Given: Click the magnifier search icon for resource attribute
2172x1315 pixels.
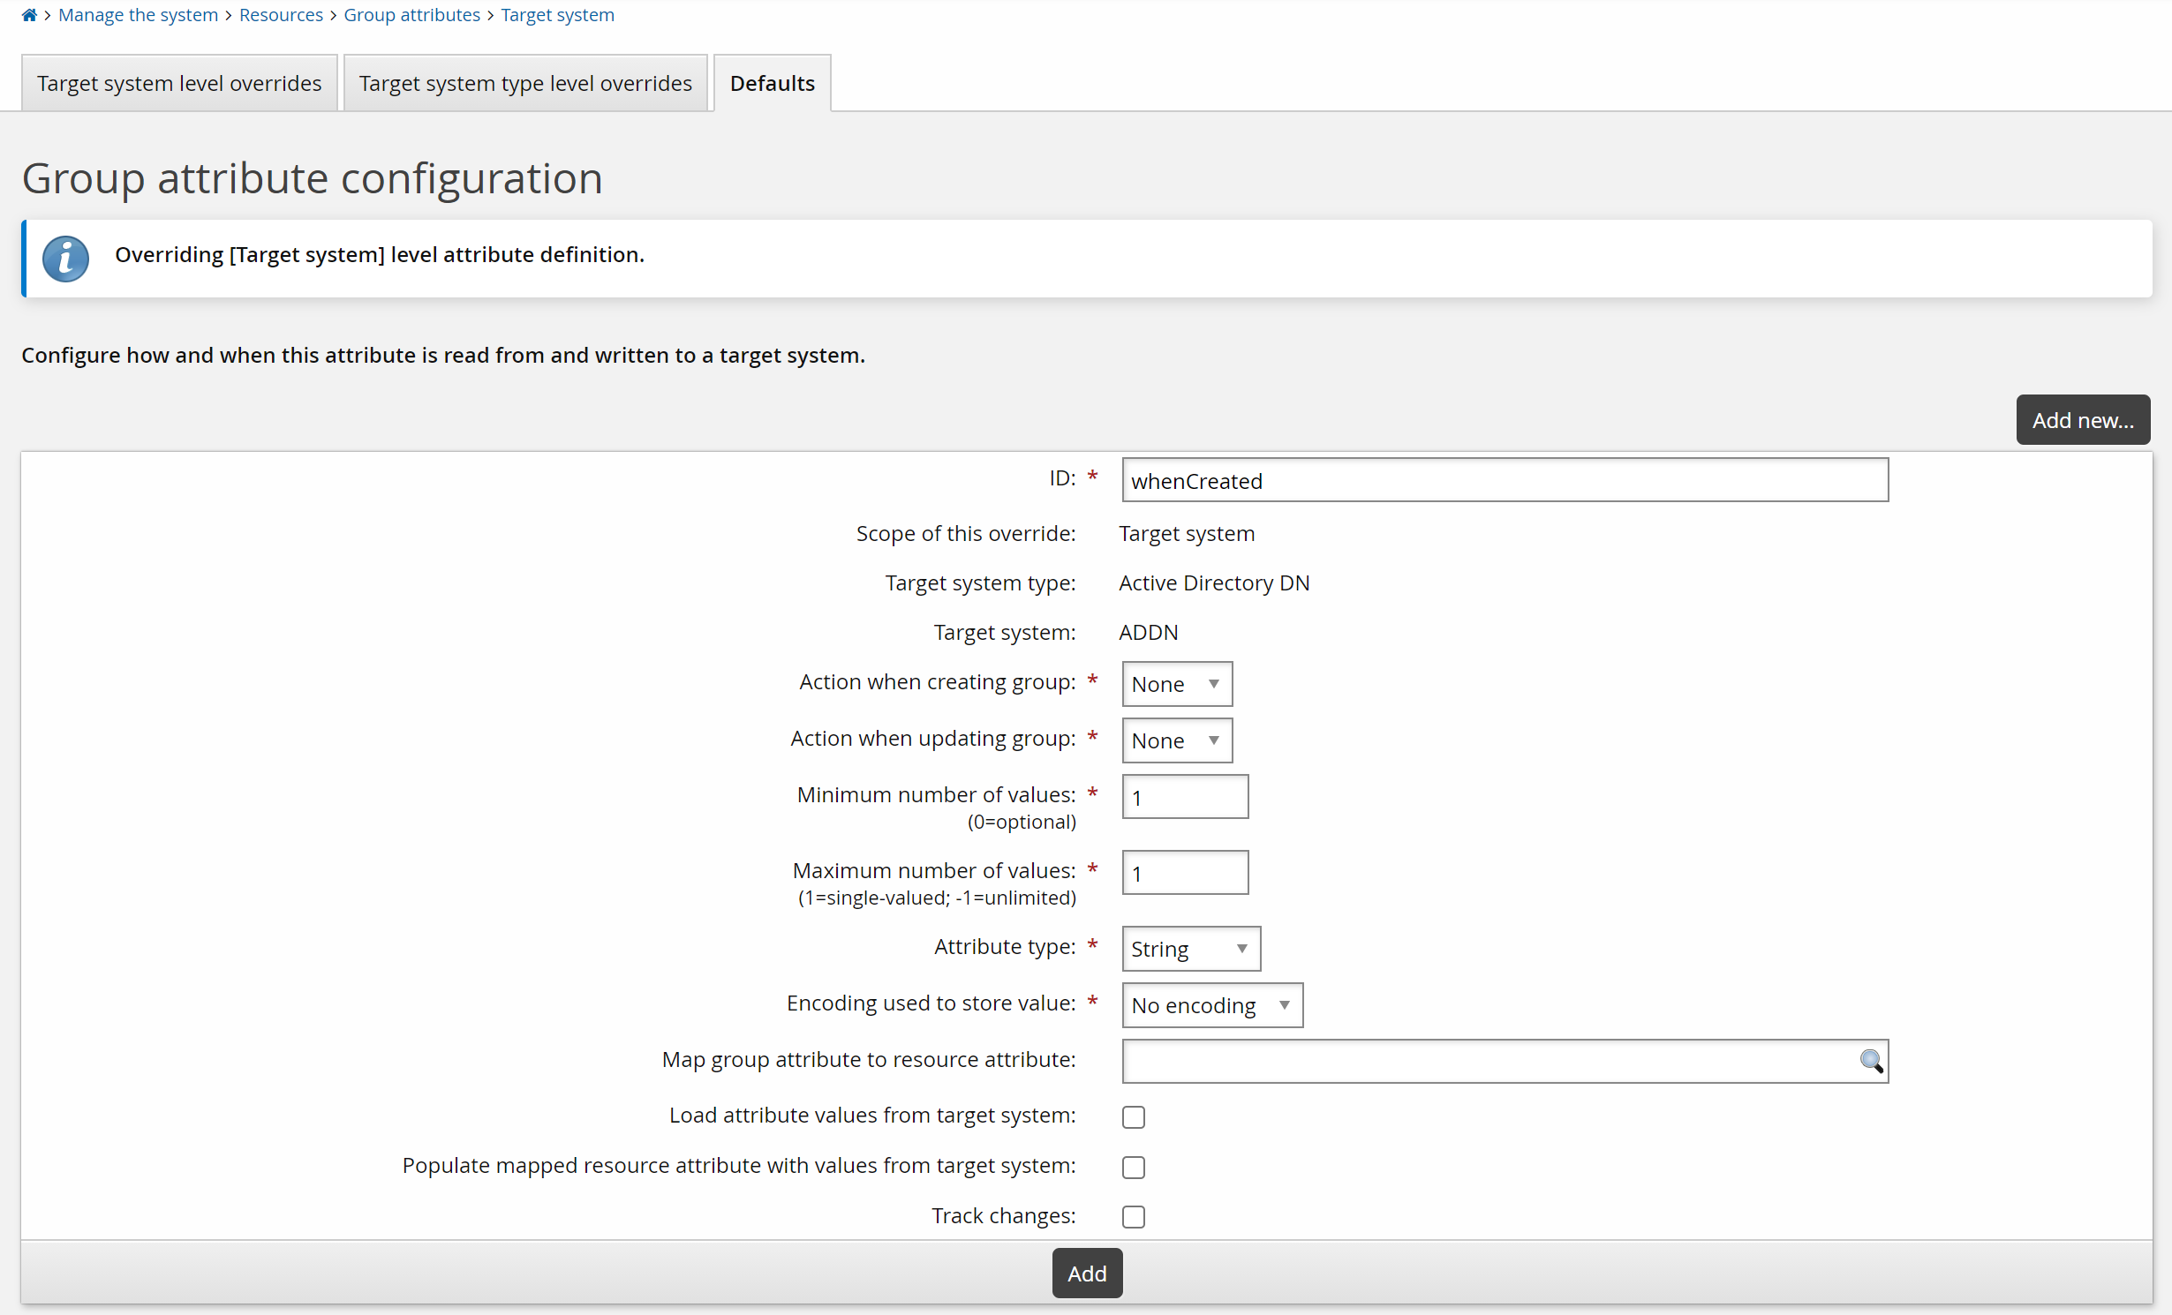Looking at the screenshot, I should pos(1870,1061).
